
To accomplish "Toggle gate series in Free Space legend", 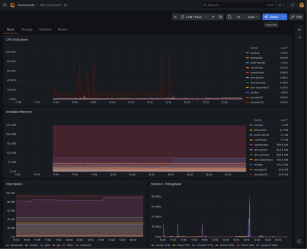I will [47, 246].
